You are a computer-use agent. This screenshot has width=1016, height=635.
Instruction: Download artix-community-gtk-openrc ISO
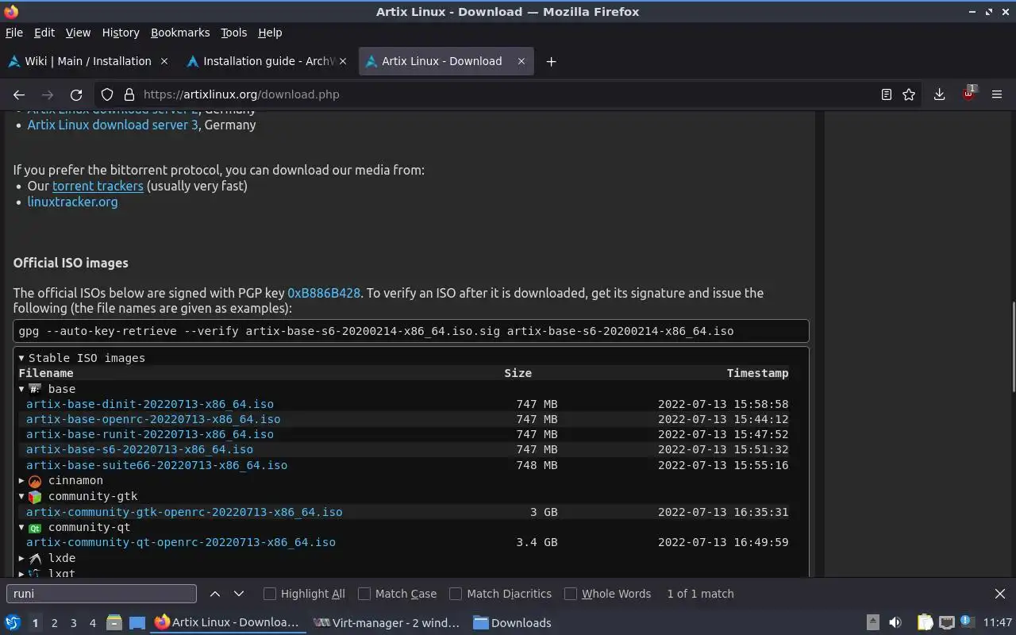184,512
